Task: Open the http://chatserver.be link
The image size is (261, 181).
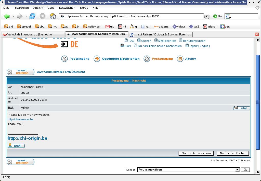Action: (x=20, y=119)
